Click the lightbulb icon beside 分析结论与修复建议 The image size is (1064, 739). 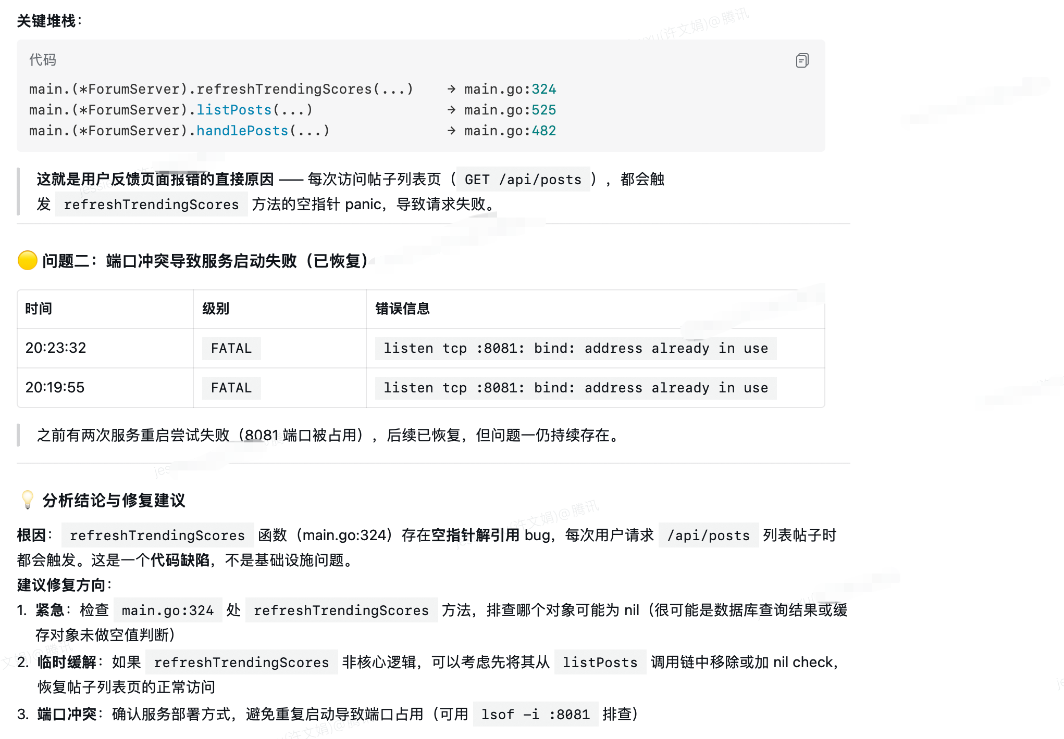point(27,500)
